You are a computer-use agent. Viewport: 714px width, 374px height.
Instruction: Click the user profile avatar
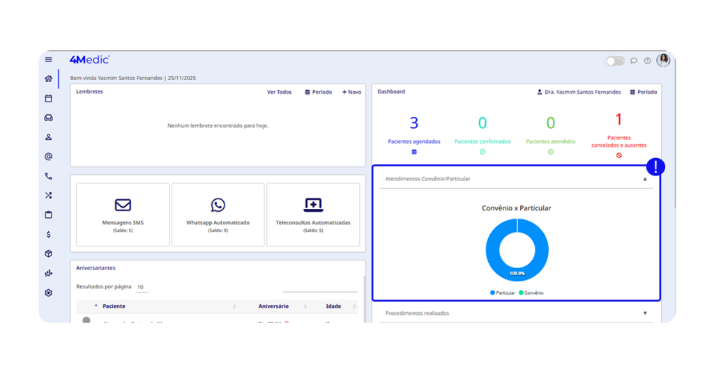pyautogui.click(x=663, y=60)
